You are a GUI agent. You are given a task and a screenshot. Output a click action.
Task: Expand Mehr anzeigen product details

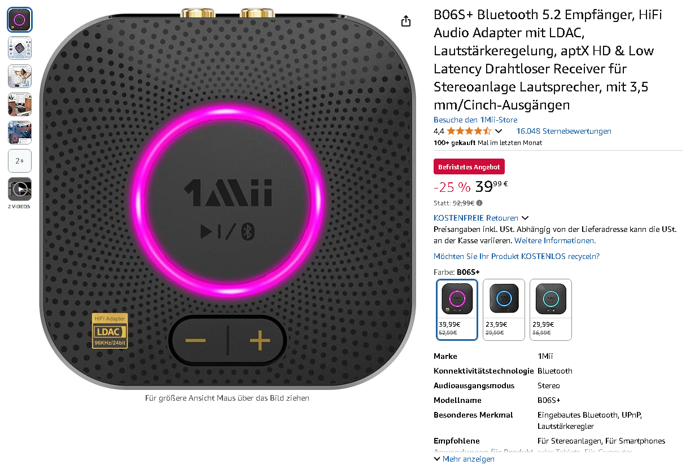(x=464, y=459)
